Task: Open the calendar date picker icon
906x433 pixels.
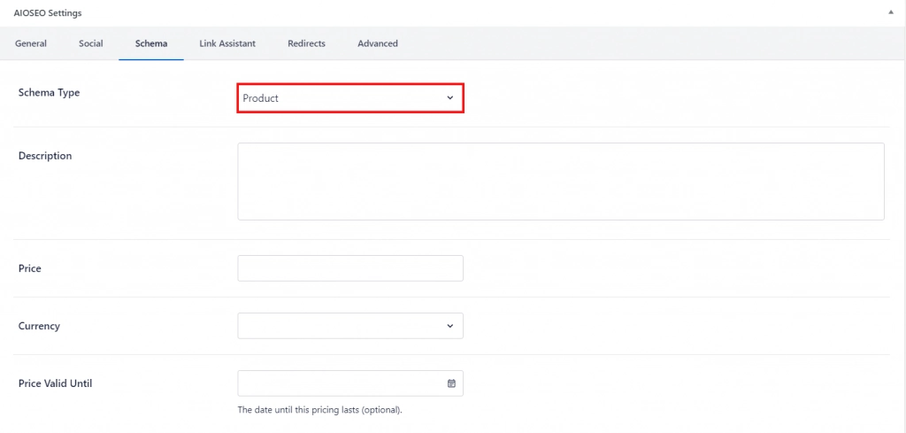Action: tap(451, 383)
